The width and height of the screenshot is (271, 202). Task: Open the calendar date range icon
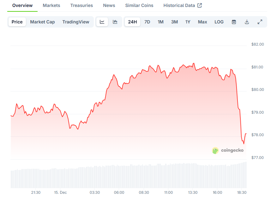click(234, 22)
